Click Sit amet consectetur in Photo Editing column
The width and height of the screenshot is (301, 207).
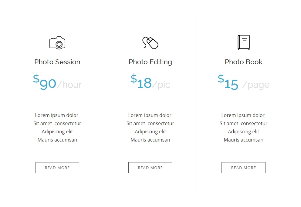(150, 123)
